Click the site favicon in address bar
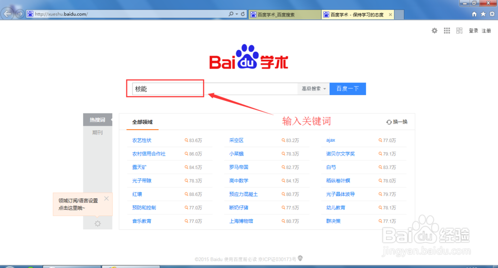Screen dimensions: 498x268 pyautogui.click(x=30, y=14)
